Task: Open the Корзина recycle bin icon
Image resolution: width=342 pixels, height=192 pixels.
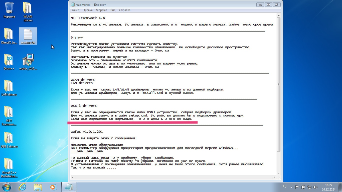Action: tap(9, 9)
